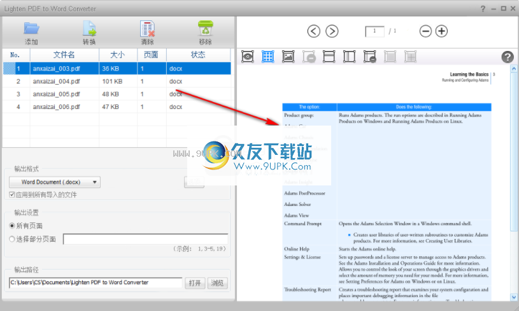Image resolution: width=519 pixels, height=311 pixels.
Task: Click 'Settings & License' in the preview
Action: 302,257
